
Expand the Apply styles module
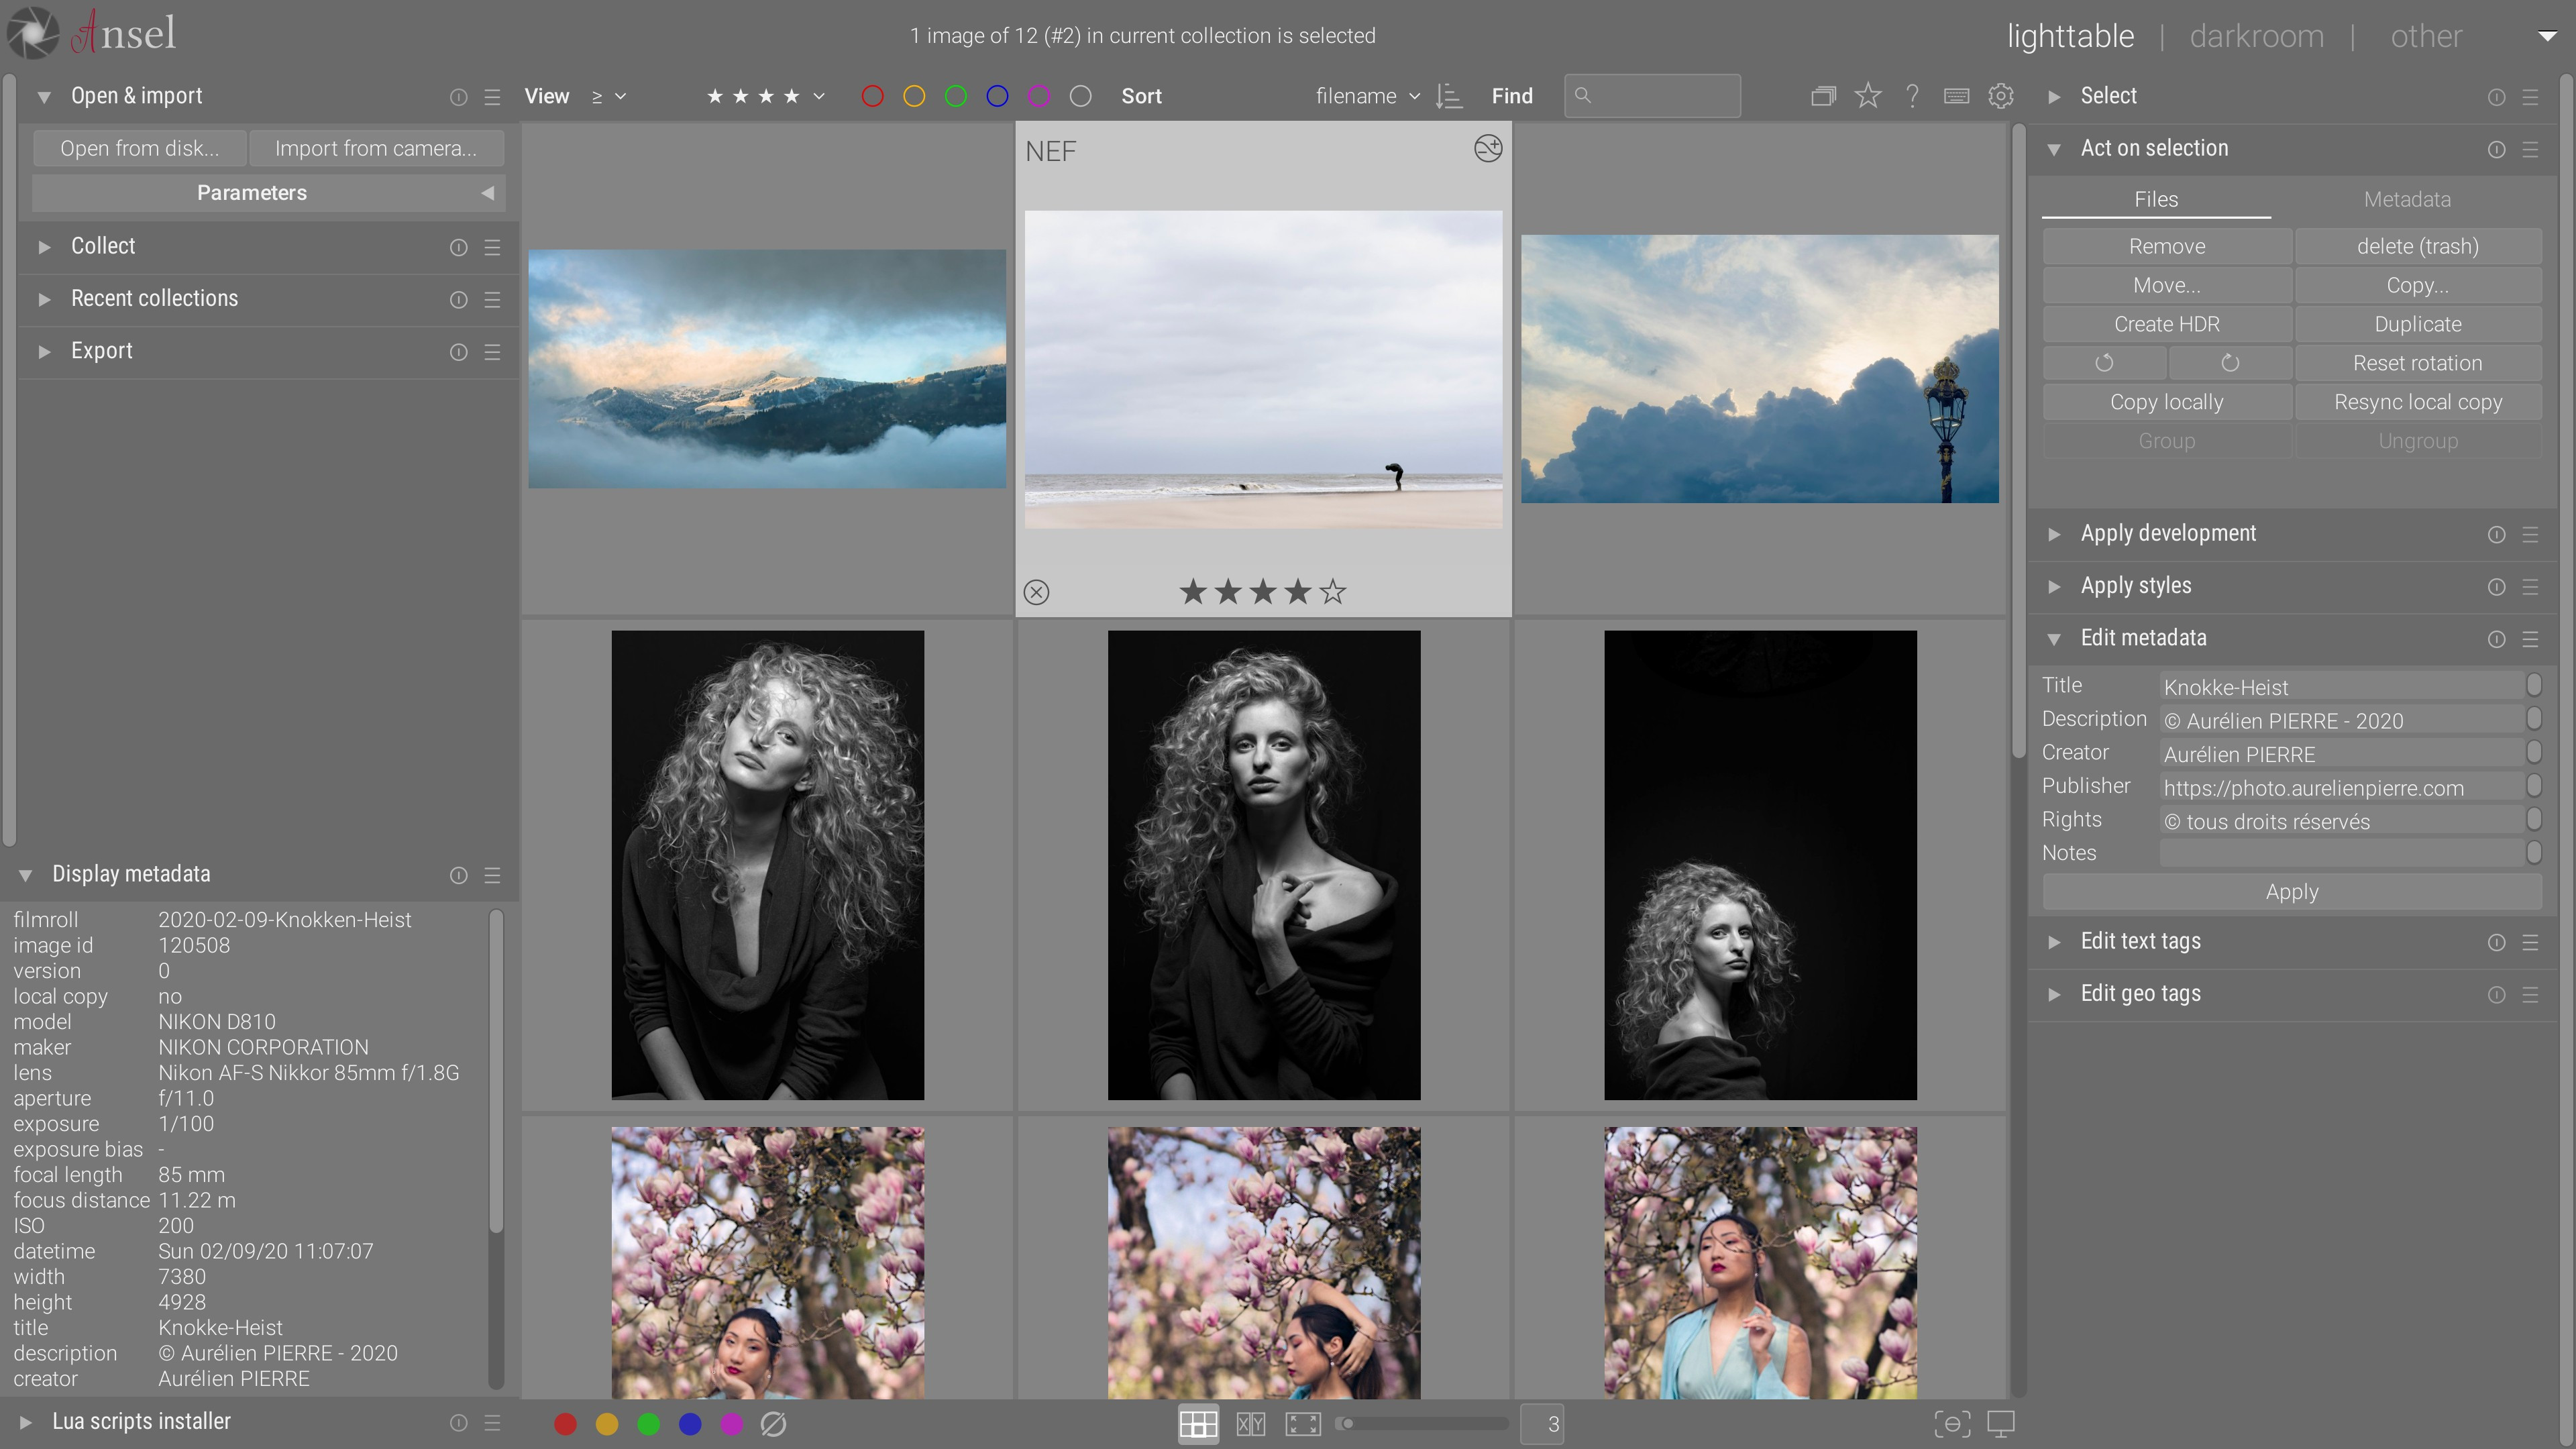pyautogui.click(x=2135, y=586)
